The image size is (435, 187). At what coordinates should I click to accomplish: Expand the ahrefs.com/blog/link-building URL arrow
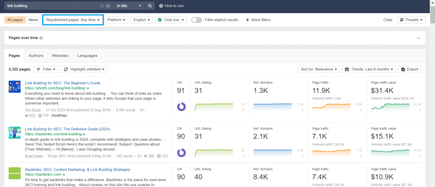click(88, 88)
